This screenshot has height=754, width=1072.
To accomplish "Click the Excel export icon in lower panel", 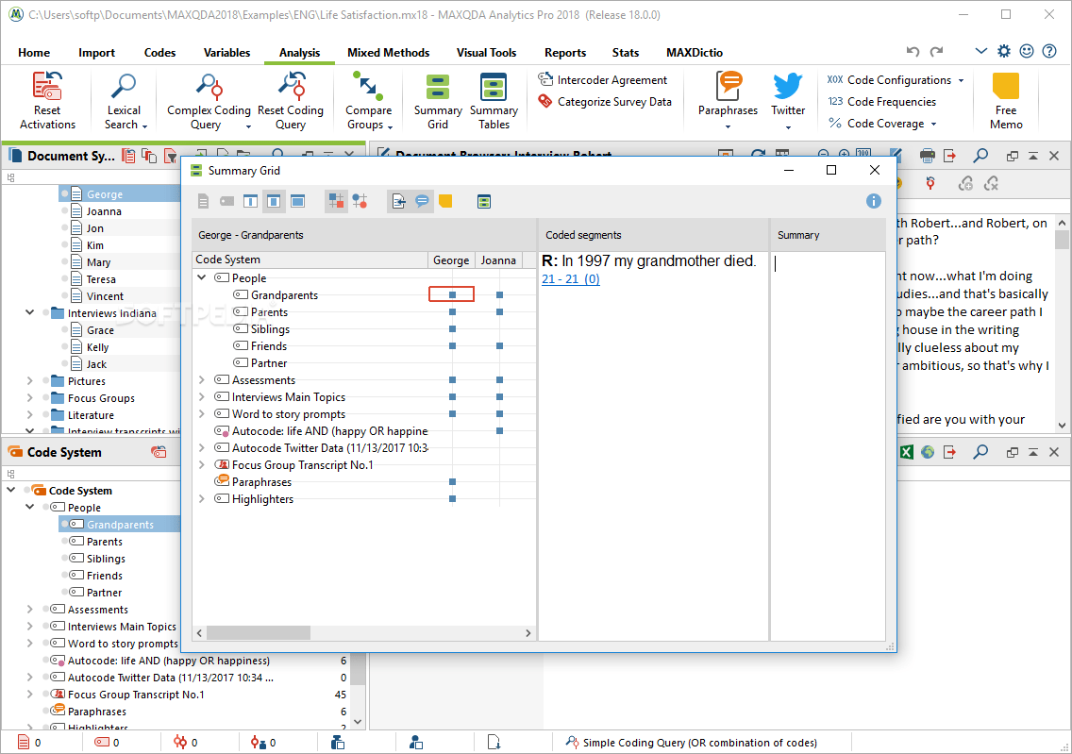I will pyautogui.click(x=907, y=452).
